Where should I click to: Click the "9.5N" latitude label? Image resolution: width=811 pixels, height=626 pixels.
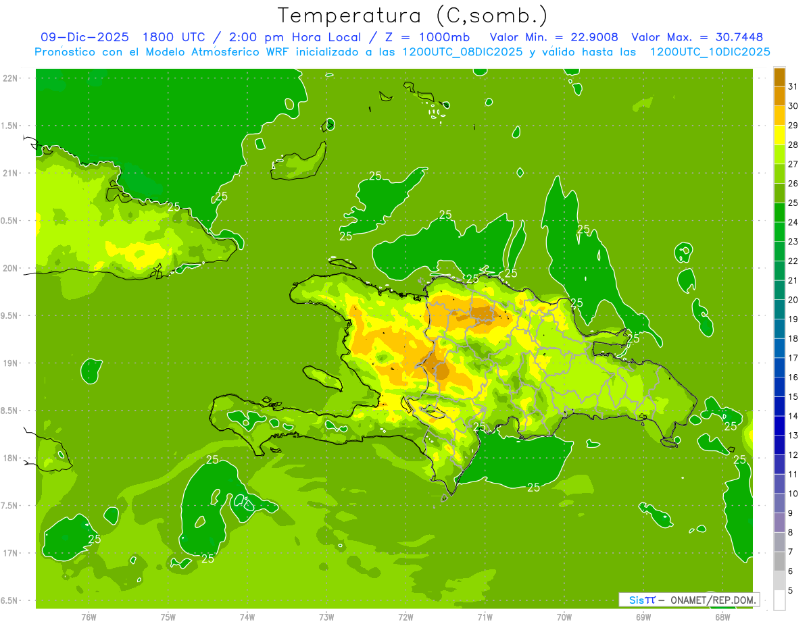click(9, 316)
